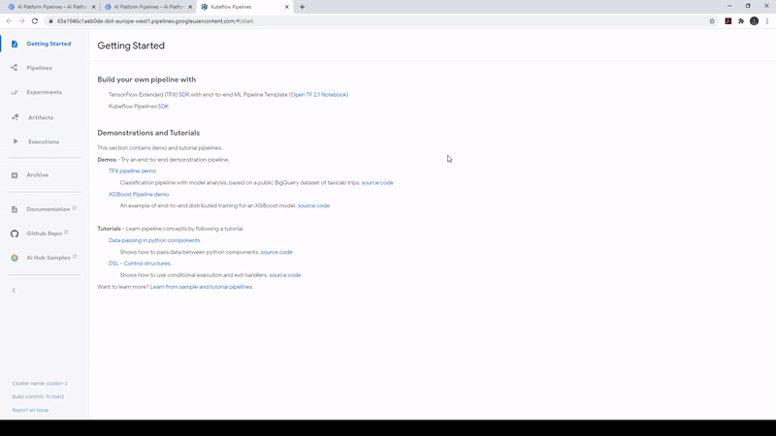Click the 'Demonstrations and Tutorials' heading

point(148,133)
